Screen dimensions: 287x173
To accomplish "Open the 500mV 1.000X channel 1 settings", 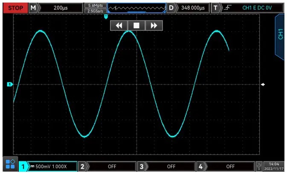I will (x=52, y=167).
